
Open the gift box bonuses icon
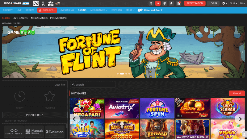point(179,3)
